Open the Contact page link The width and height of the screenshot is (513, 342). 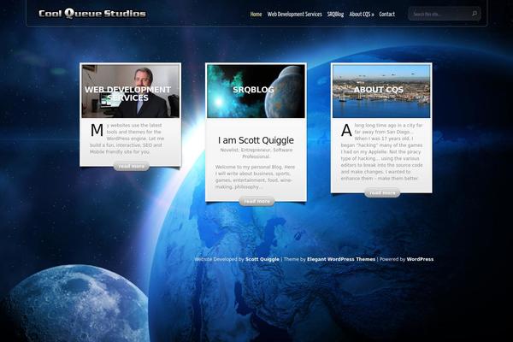[x=386, y=14]
